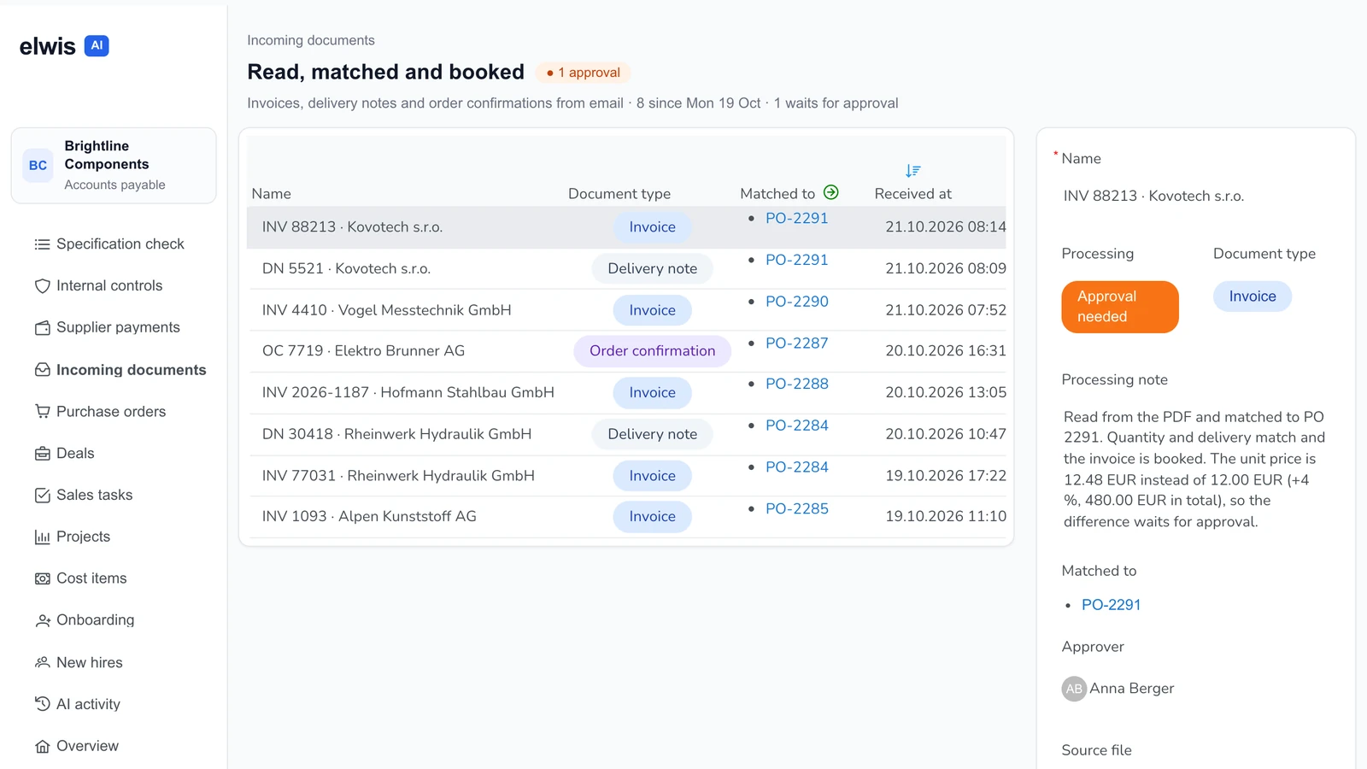Click the Specification check list icon
The height and width of the screenshot is (769, 1367).
[42, 244]
